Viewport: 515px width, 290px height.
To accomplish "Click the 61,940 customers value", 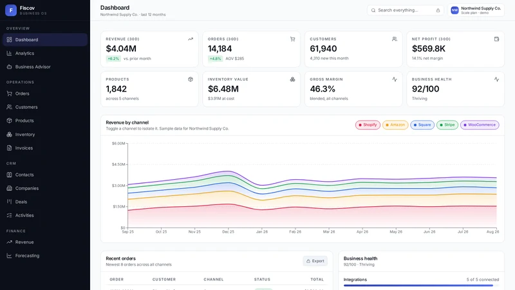I will [x=323, y=49].
